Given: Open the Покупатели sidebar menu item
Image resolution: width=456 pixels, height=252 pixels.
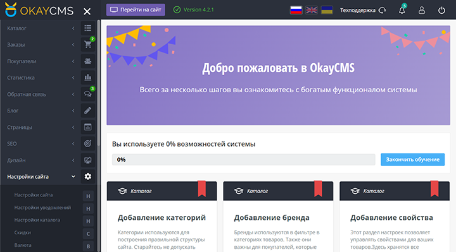Looking at the screenshot, I should pyautogui.click(x=22, y=61).
